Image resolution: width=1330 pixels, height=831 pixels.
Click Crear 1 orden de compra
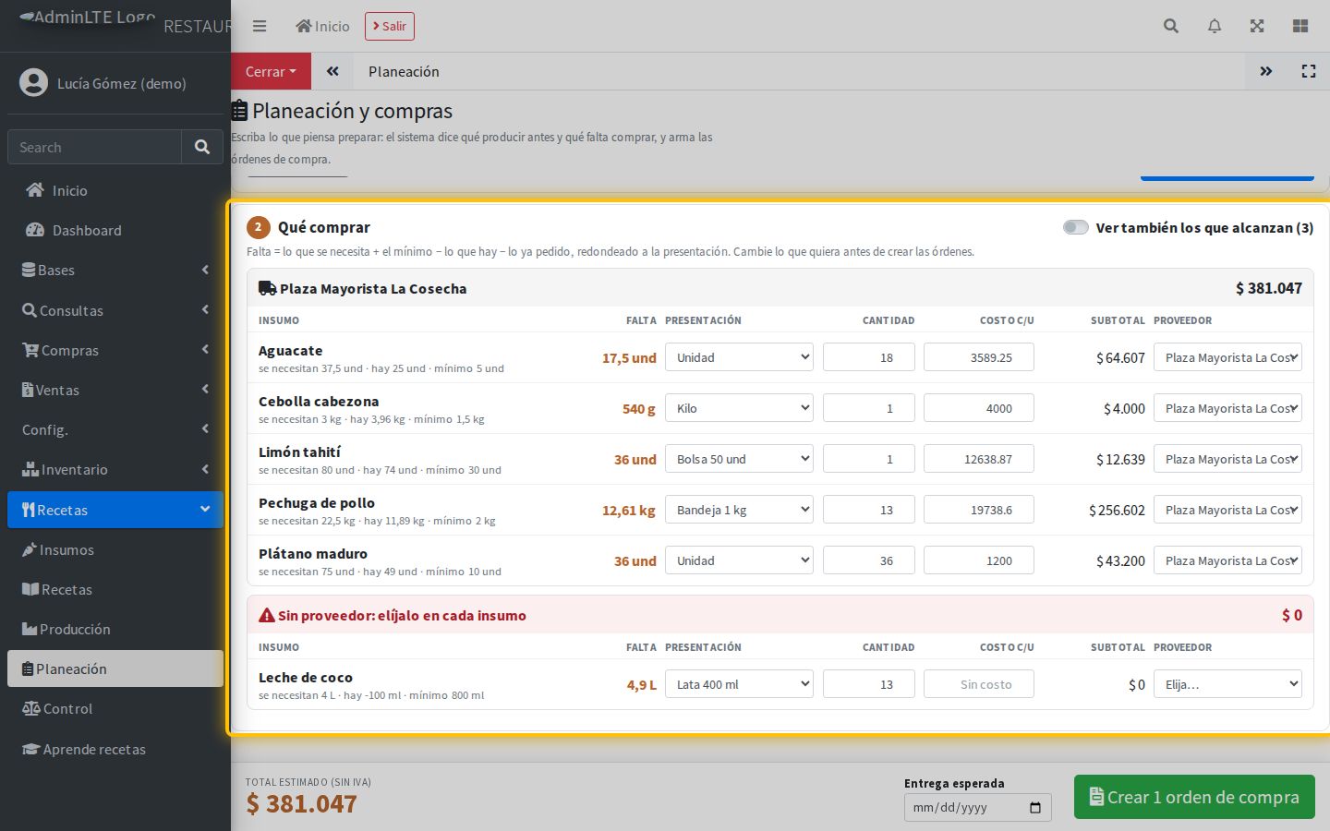point(1194,797)
